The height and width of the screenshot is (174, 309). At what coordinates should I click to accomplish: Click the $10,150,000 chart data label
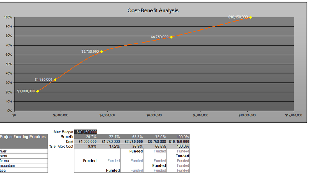coord(238,17)
